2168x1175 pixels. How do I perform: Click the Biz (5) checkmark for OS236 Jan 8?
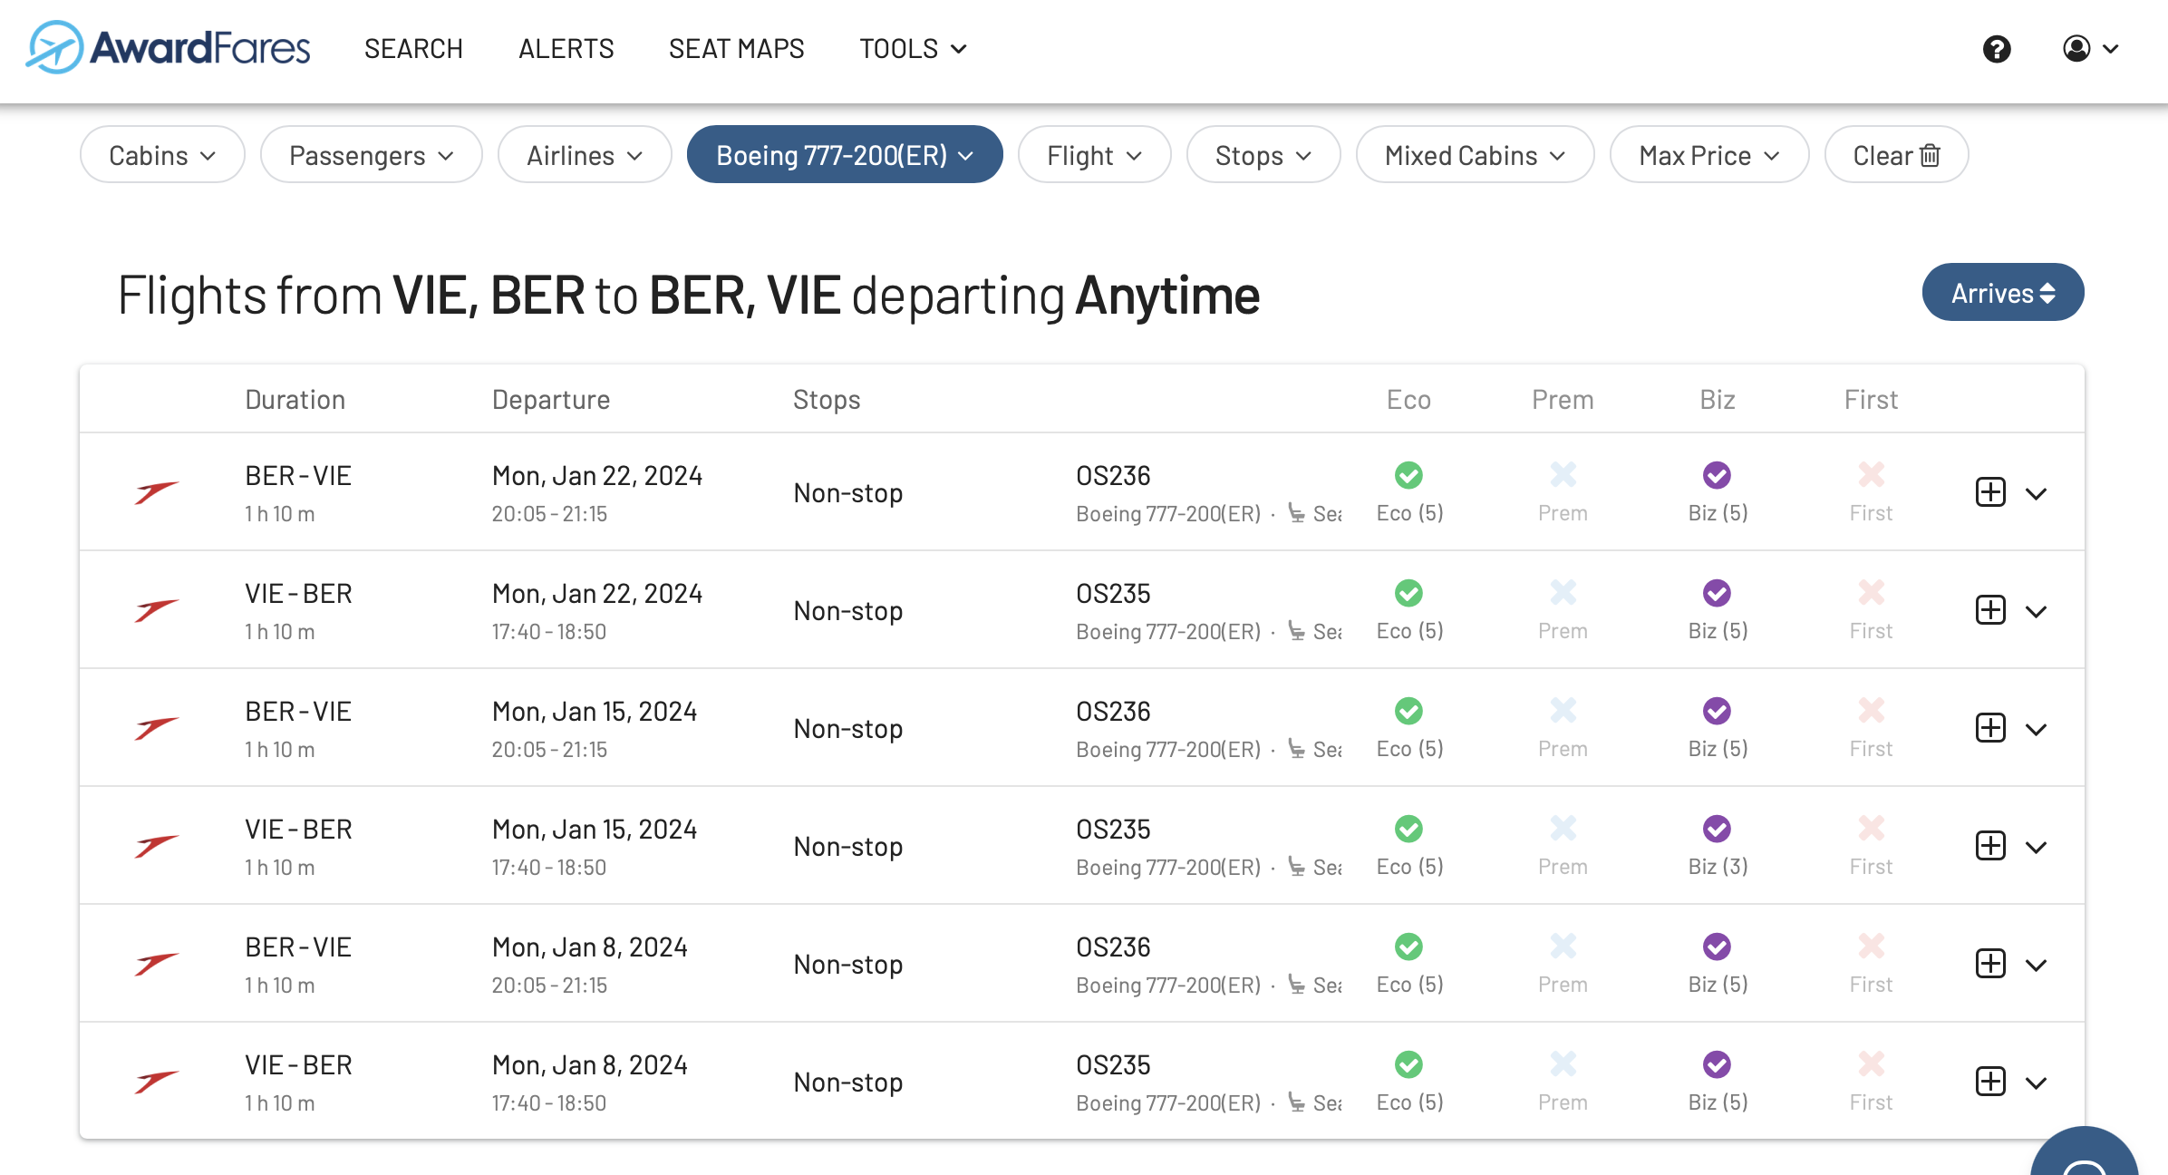pos(1717,947)
